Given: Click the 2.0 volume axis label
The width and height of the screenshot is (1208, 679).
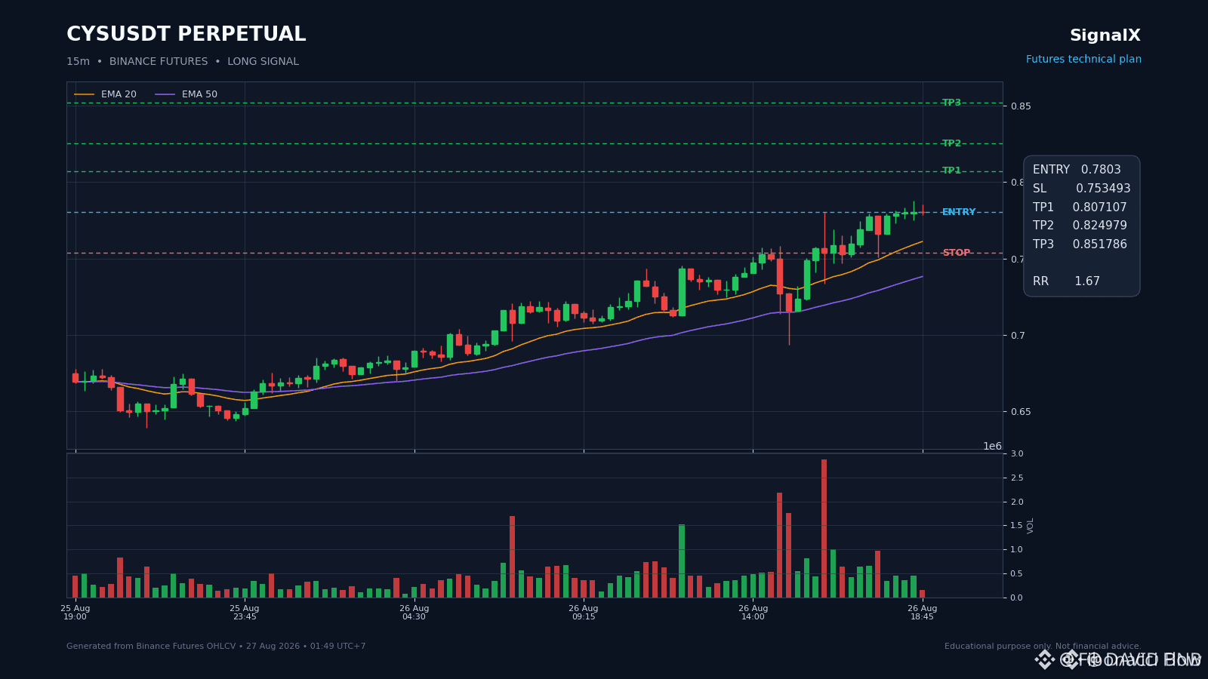Looking at the screenshot, I should [x=1017, y=502].
